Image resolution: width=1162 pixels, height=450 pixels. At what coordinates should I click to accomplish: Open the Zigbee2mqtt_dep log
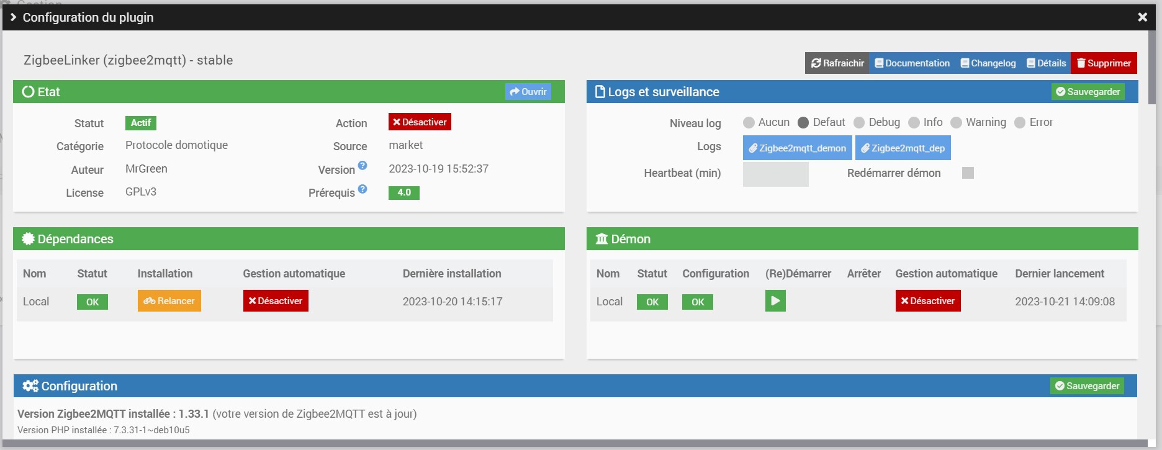[x=903, y=148]
